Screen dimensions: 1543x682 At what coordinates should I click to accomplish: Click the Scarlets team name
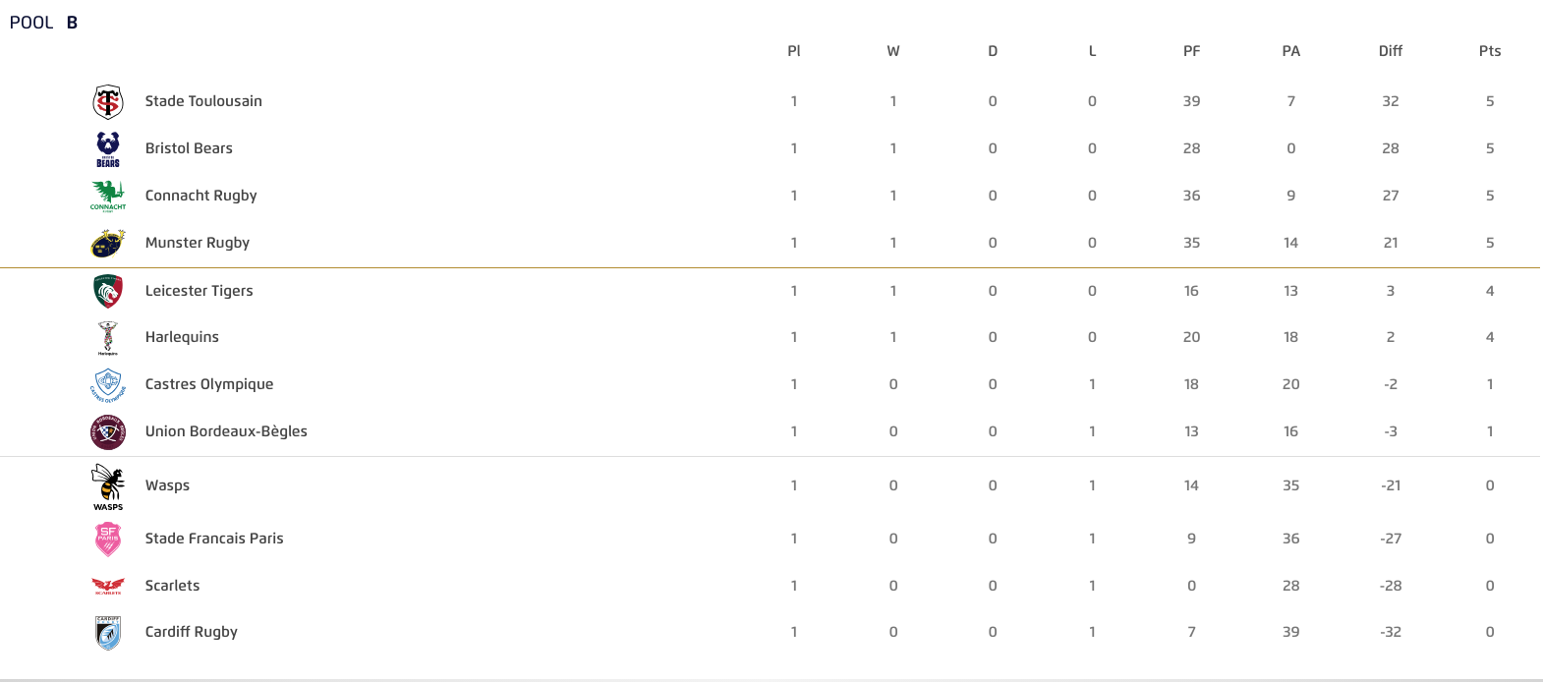pos(172,586)
